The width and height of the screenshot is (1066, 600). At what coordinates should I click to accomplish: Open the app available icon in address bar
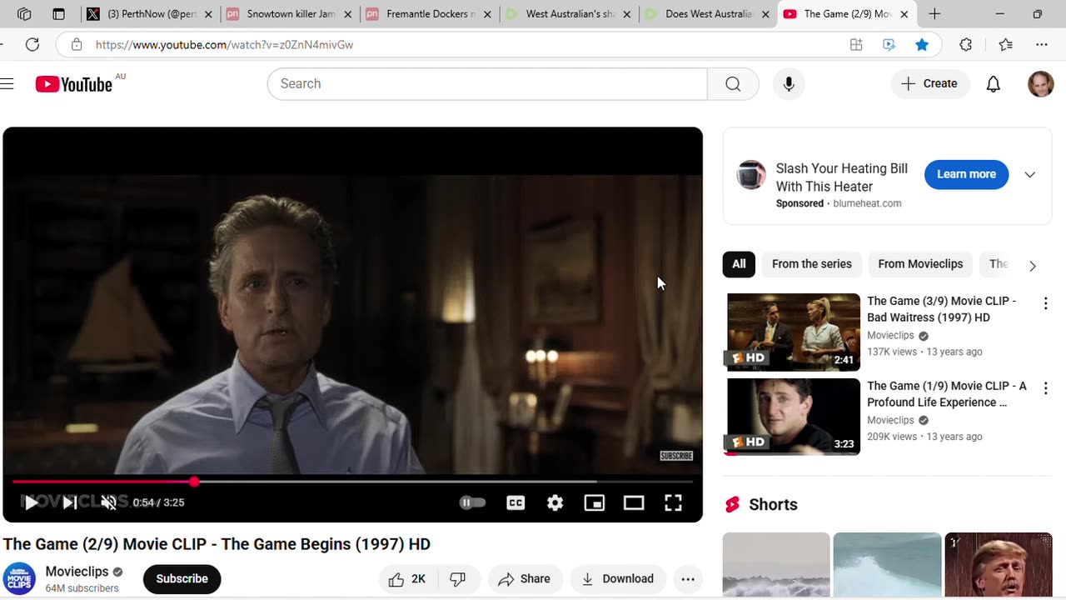(856, 45)
